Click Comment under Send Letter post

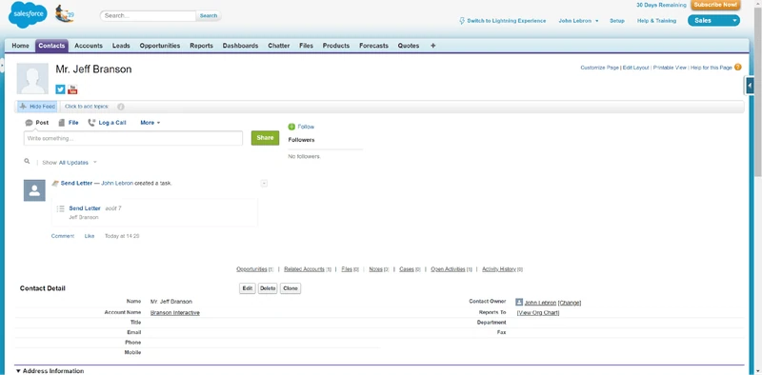[63, 236]
